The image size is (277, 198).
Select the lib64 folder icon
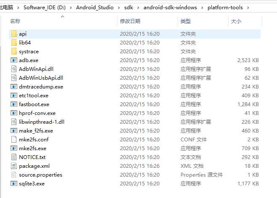14,42
